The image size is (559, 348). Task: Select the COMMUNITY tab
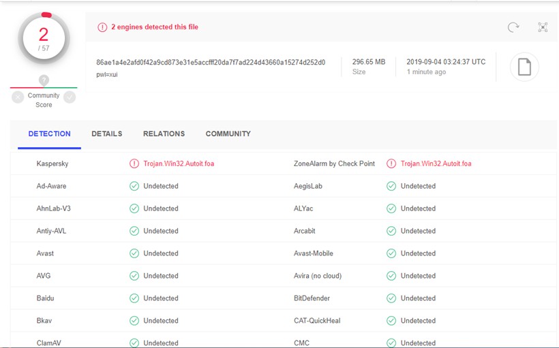(x=228, y=134)
